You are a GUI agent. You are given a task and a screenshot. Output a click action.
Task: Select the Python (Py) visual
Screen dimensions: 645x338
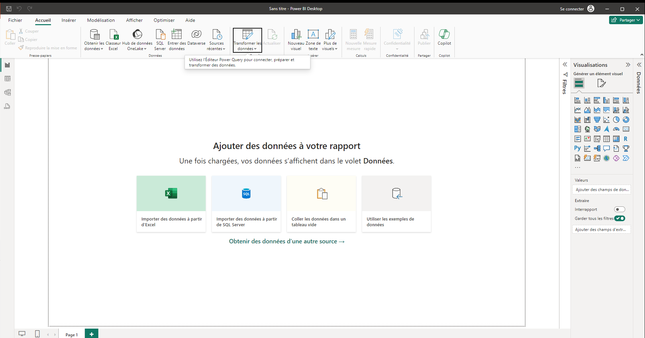[x=578, y=148]
